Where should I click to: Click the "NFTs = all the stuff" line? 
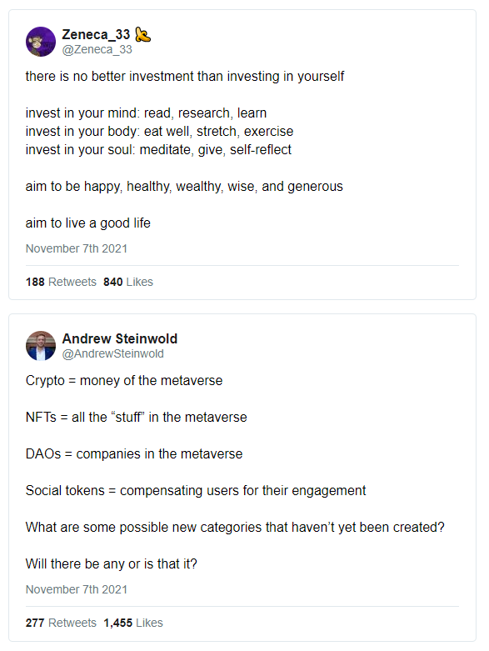coord(136,418)
